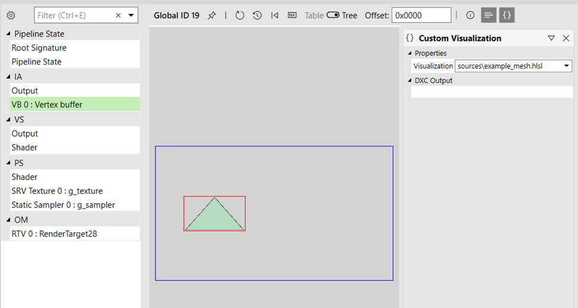Click the Custom Visualization braces icon in header
578x308 pixels.
[x=410, y=38]
